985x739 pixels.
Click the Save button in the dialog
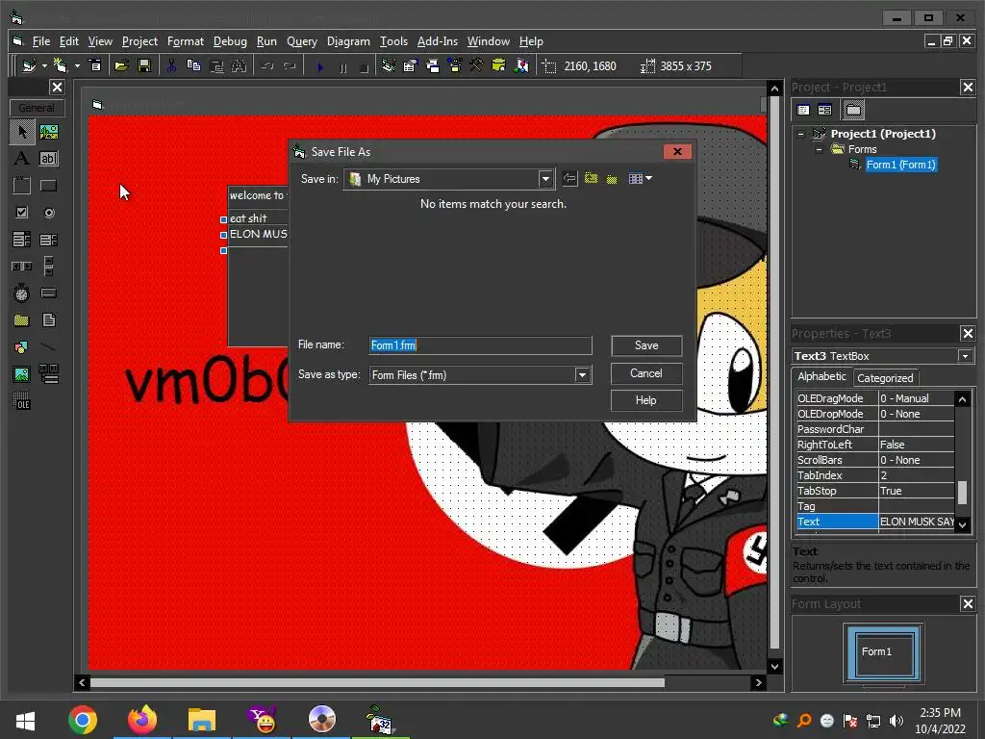pos(646,345)
